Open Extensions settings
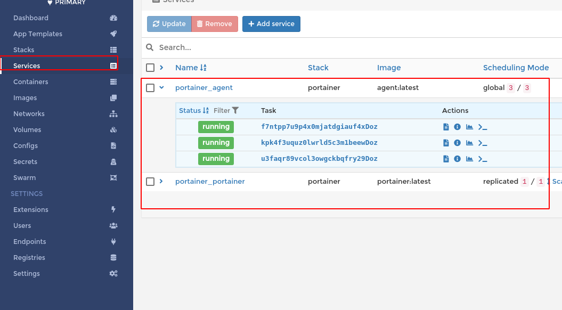Viewport: 562px width, 310px height. point(30,210)
